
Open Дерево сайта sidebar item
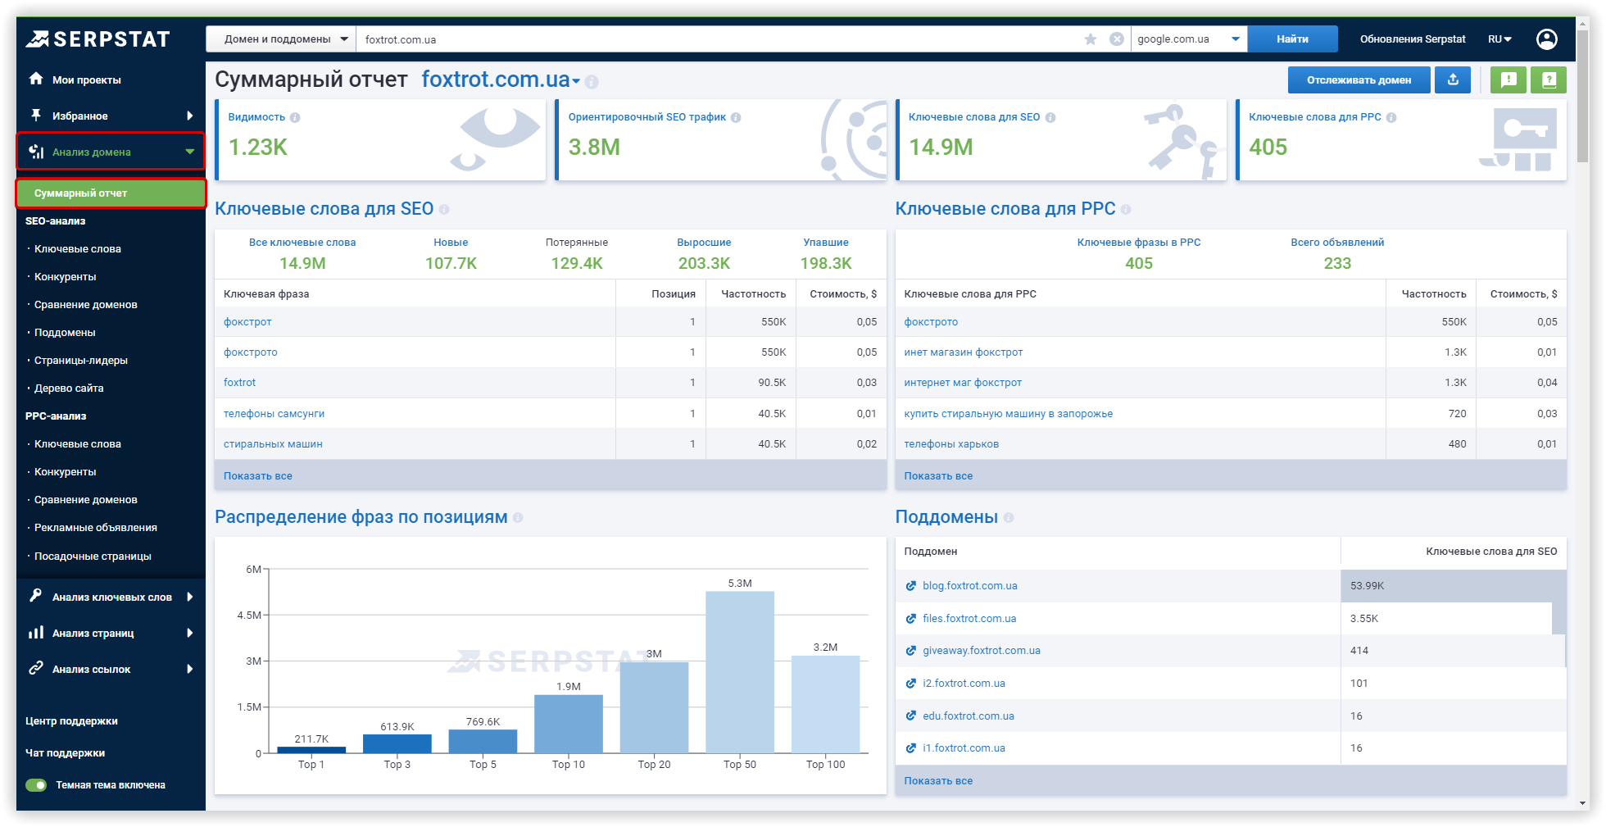coord(69,388)
